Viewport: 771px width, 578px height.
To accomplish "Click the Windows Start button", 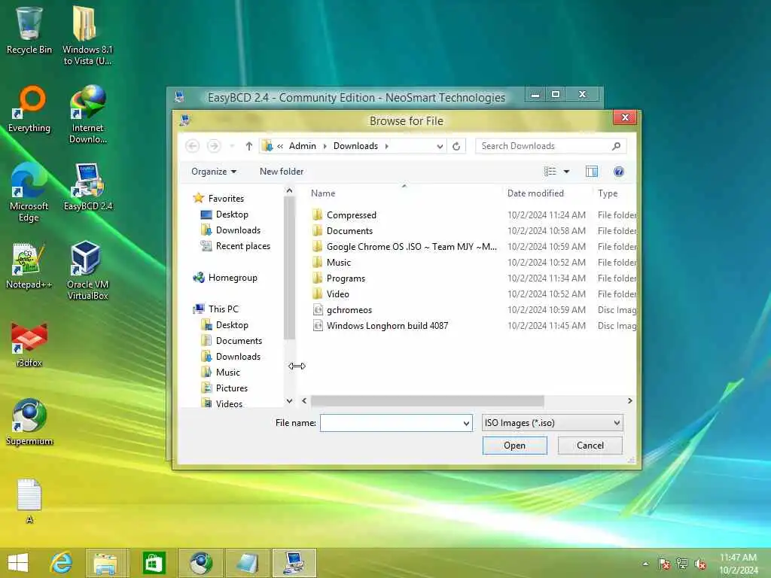I will [x=18, y=563].
